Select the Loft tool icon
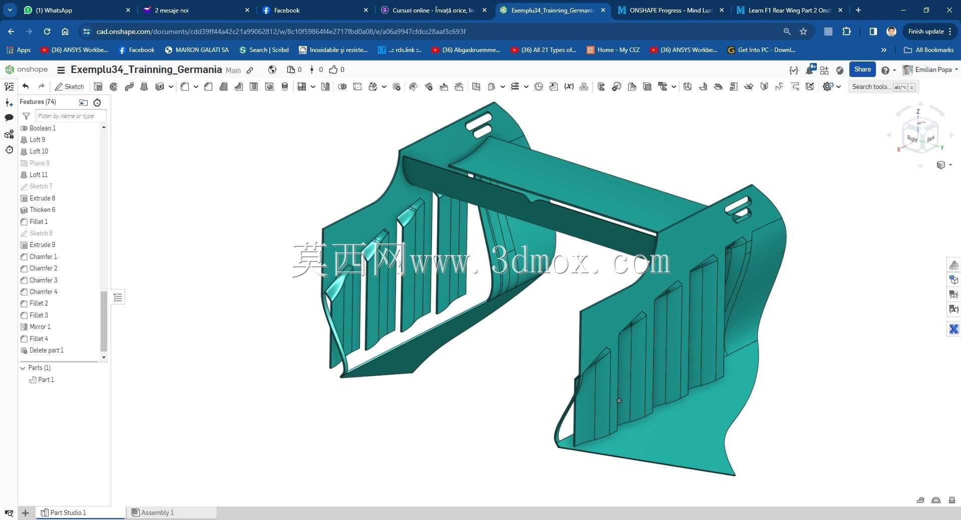961x520 pixels. [144, 86]
